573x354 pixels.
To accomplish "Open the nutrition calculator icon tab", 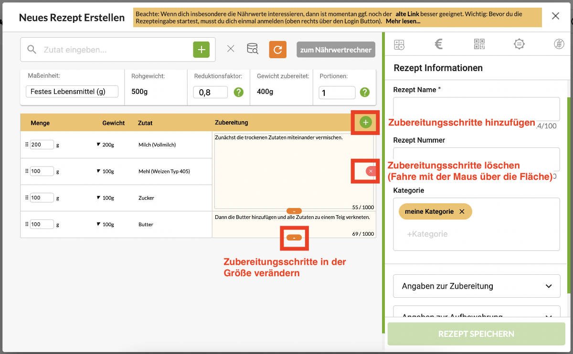I will 399,45.
